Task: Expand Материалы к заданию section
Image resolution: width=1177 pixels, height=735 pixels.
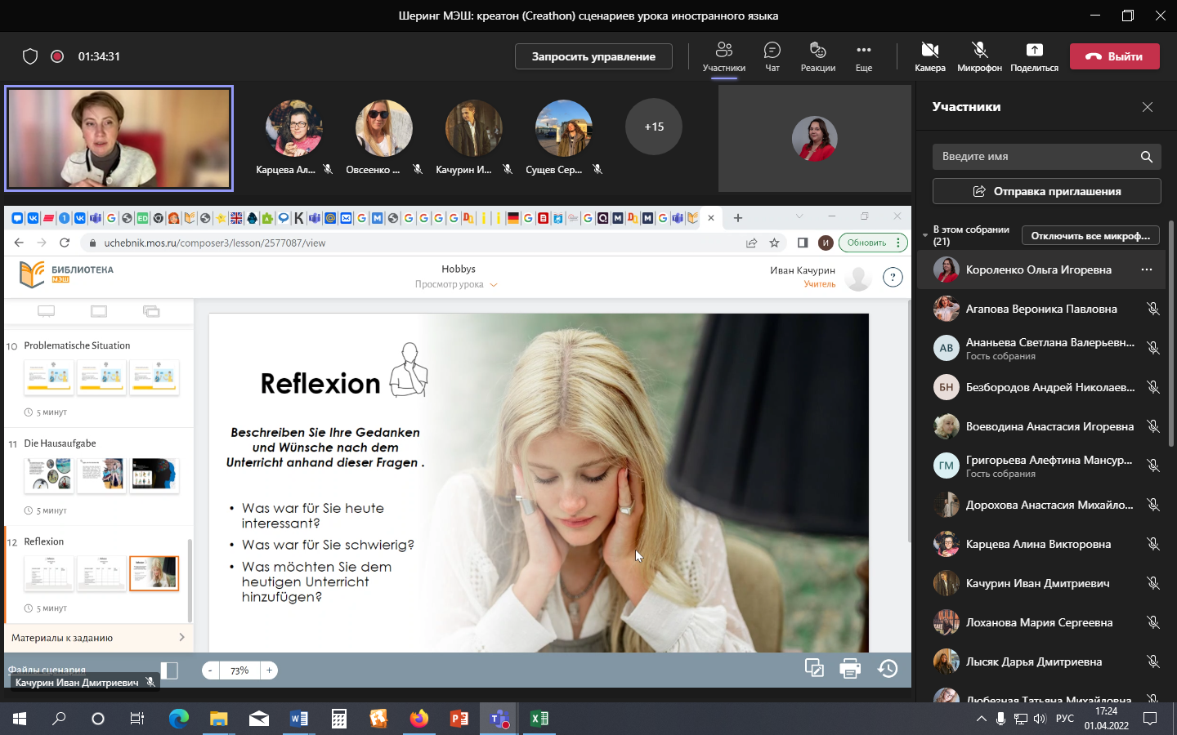Action: tap(98, 638)
